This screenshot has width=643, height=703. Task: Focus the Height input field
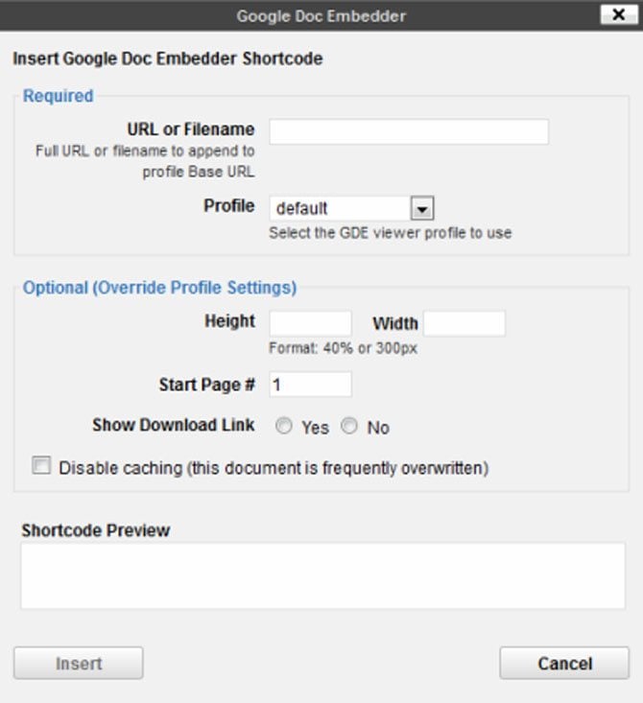pyautogui.click(x=310, y=323)
